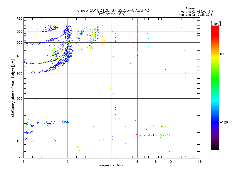Click the phase colorbar
The height and width of the screenshot is (176, 235).
coord(215,87)
